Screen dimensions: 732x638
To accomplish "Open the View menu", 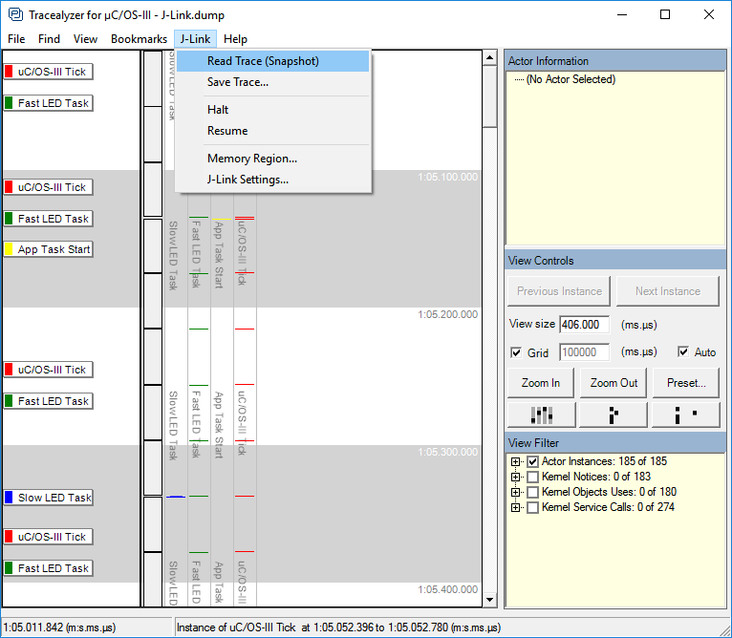I will 85,39.
